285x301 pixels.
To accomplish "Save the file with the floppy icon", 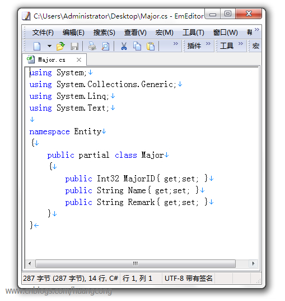I will tap(74, 46).
